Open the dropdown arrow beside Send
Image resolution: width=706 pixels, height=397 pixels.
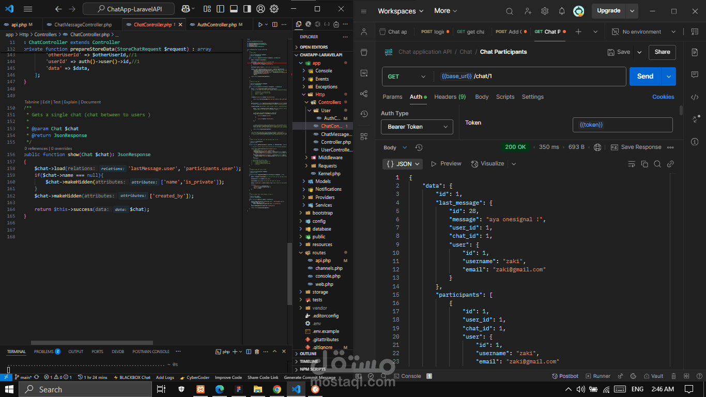pos(669,77)
